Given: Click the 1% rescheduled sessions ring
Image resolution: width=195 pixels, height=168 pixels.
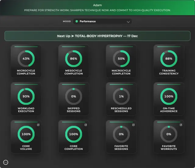Looking at the screenshot, I should click(121, 96).
